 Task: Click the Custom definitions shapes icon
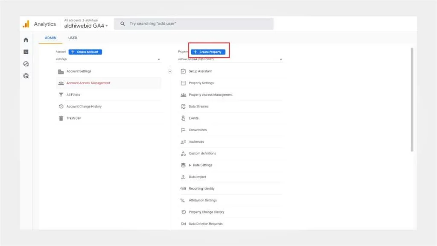[x=183, y=153]
